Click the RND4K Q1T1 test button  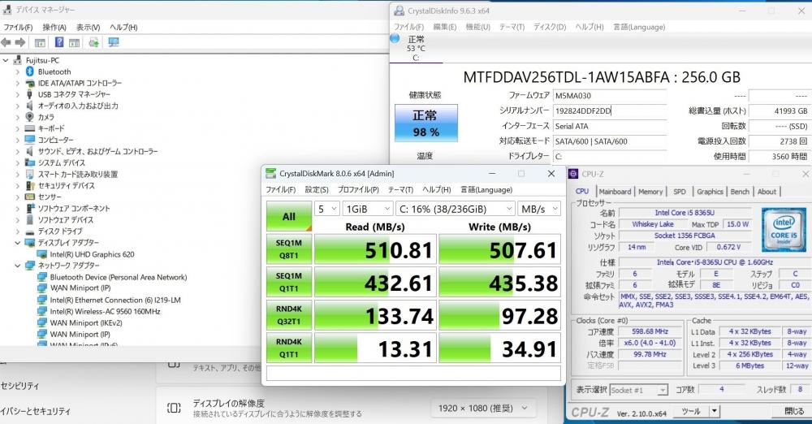[289, 348]
